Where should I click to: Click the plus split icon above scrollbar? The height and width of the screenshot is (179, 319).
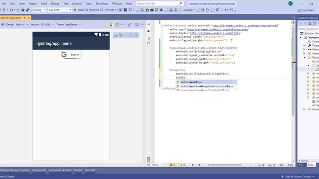[293, 22]
